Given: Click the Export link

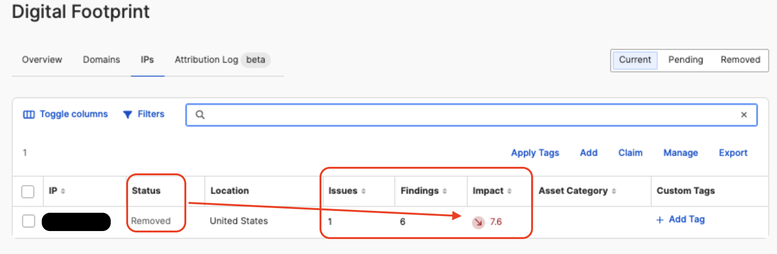Looking at the screenshot, I should click(x=733, y=153).
